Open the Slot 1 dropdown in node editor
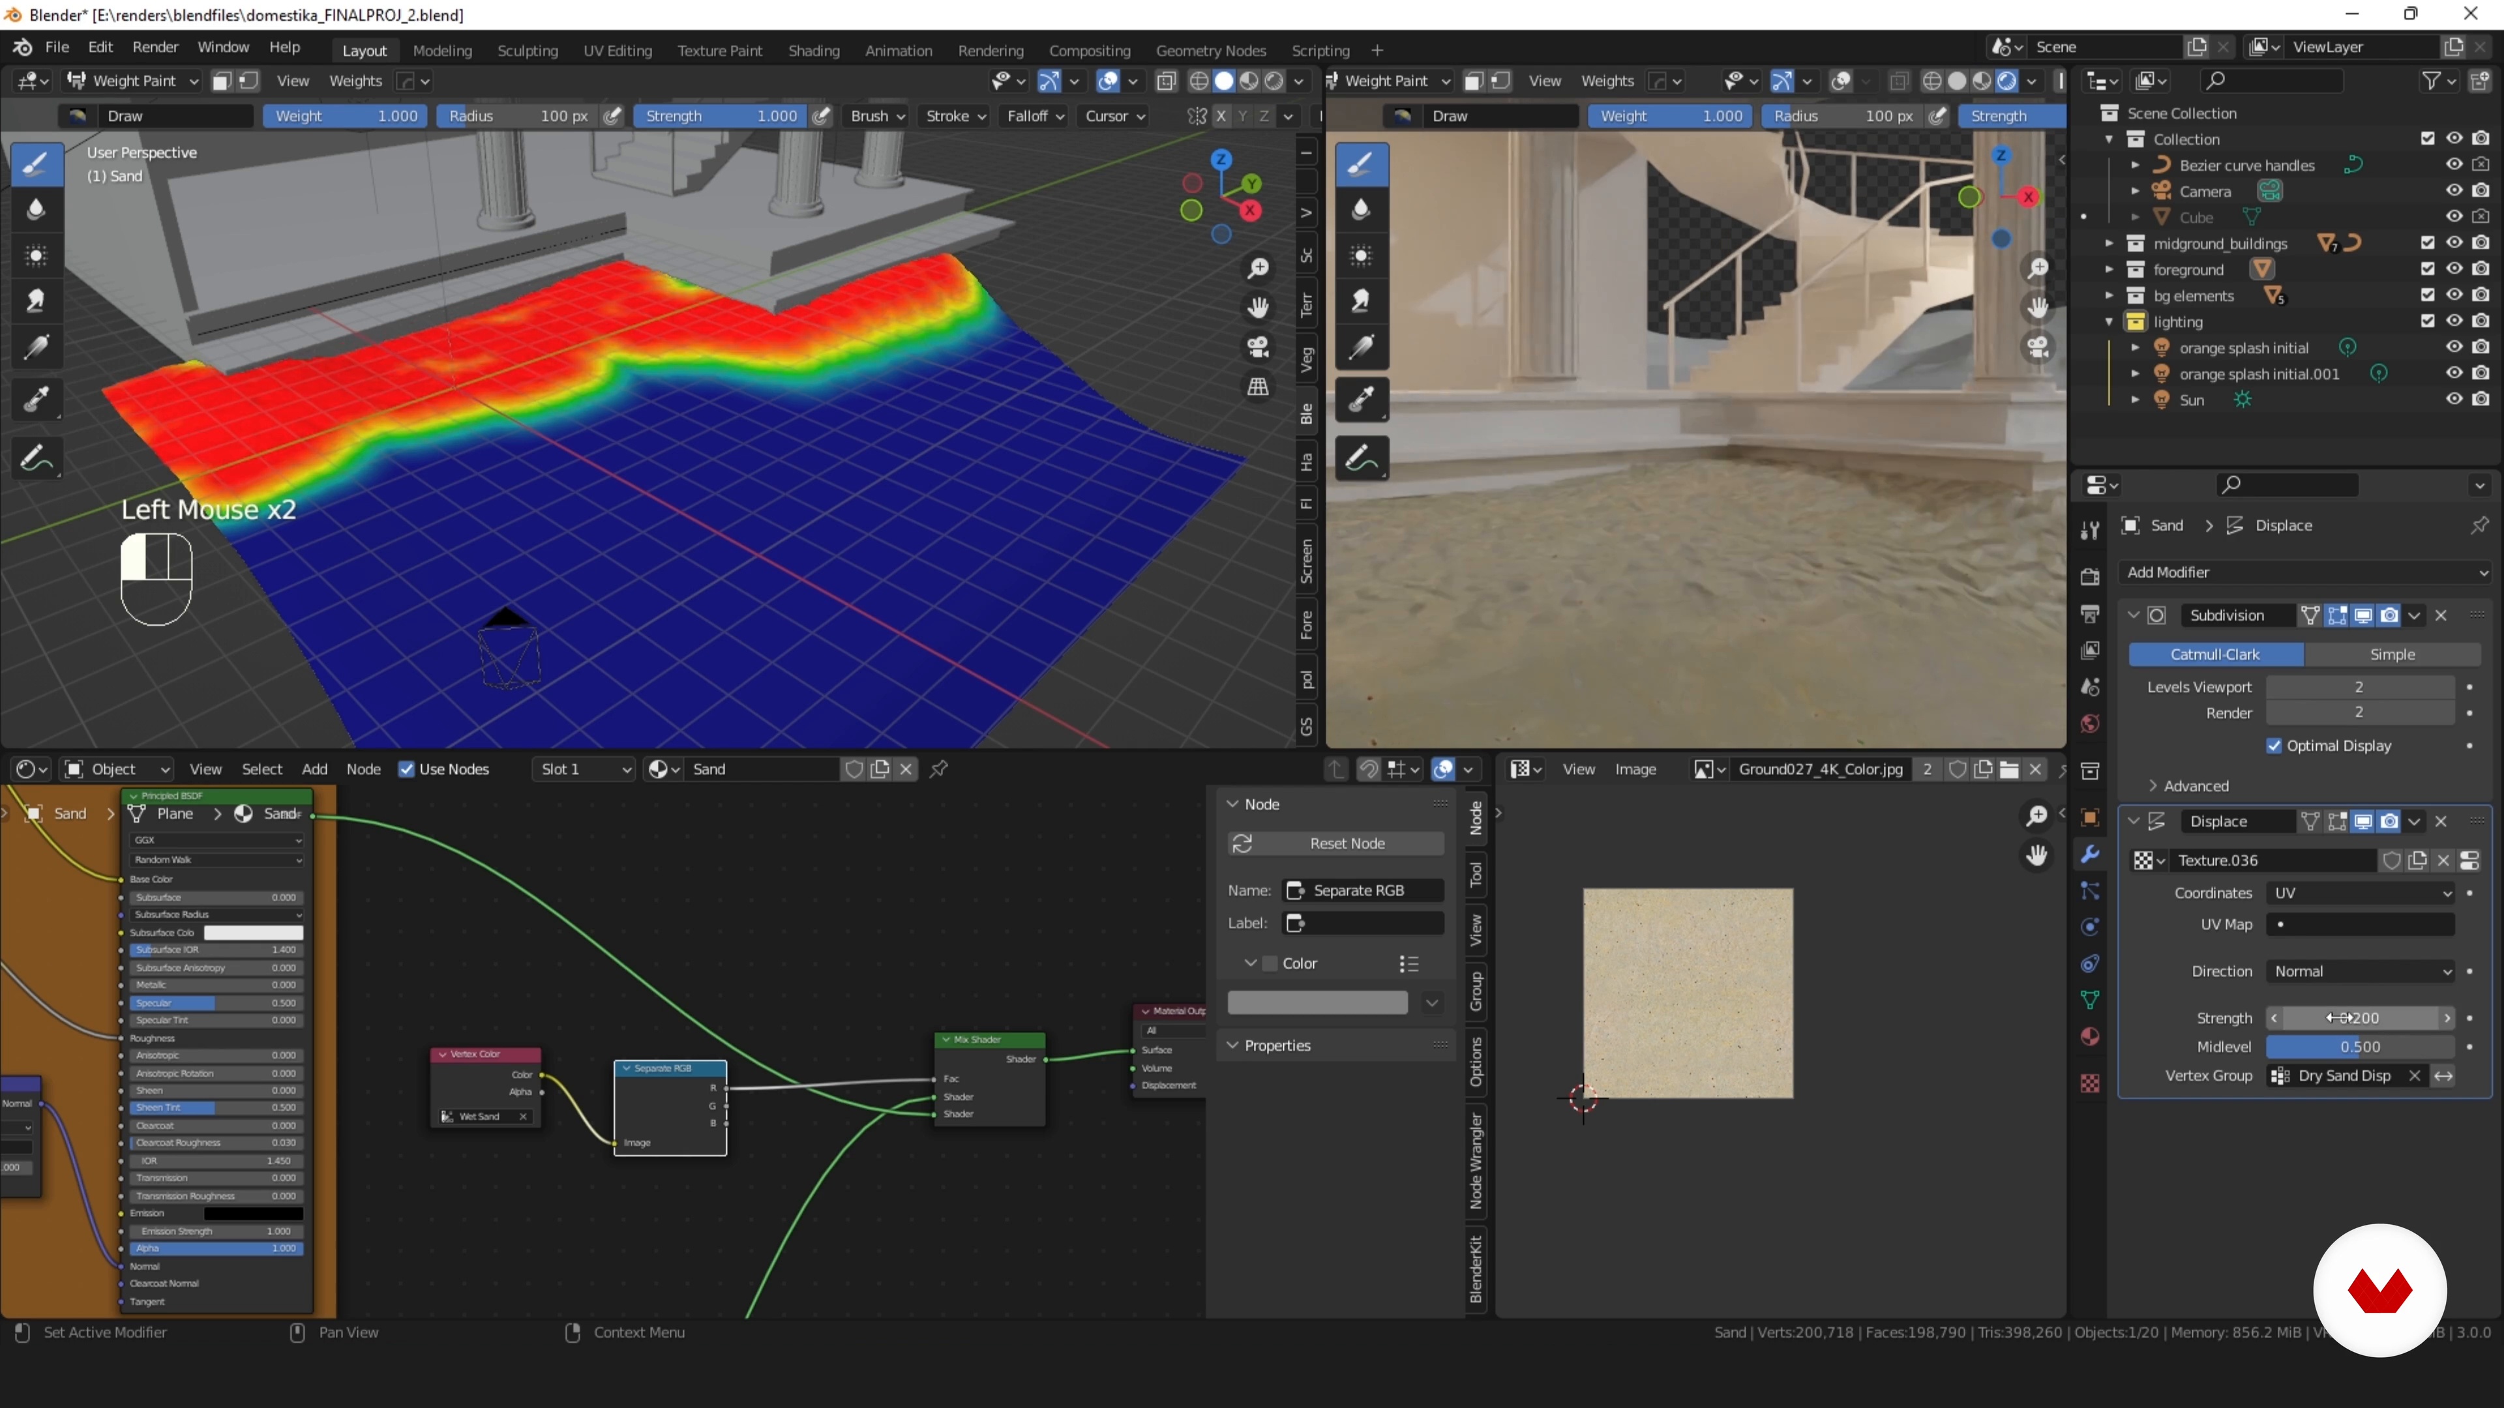The height and width of the screenshot is (1408, 2504). pyautogui.click(x=584, y=770)
